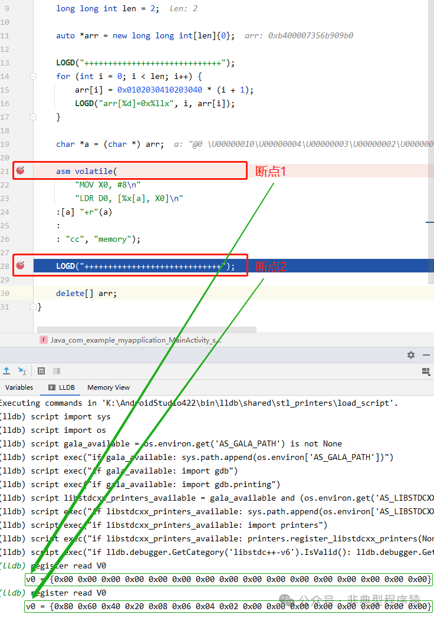Open the debug Layout Settings icon
The width and height of the screenshot is (434, 618).
426,372
